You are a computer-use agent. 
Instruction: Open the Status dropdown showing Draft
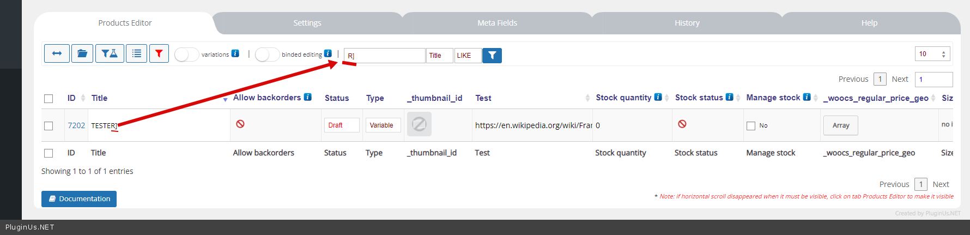342,125
